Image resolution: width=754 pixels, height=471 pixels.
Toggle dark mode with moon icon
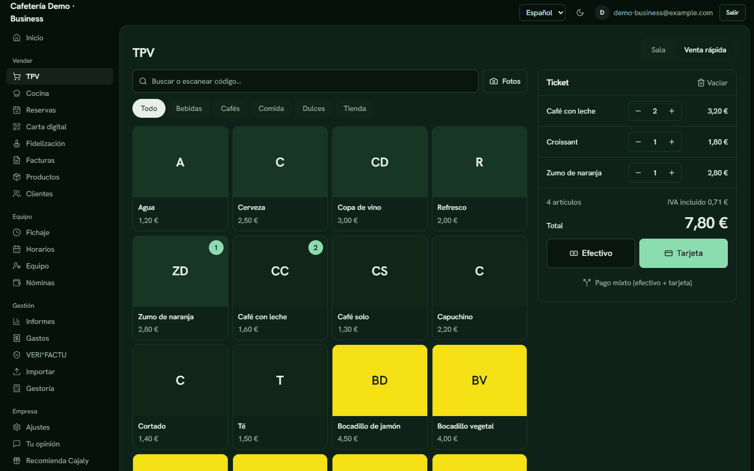[x=580, y=13]
